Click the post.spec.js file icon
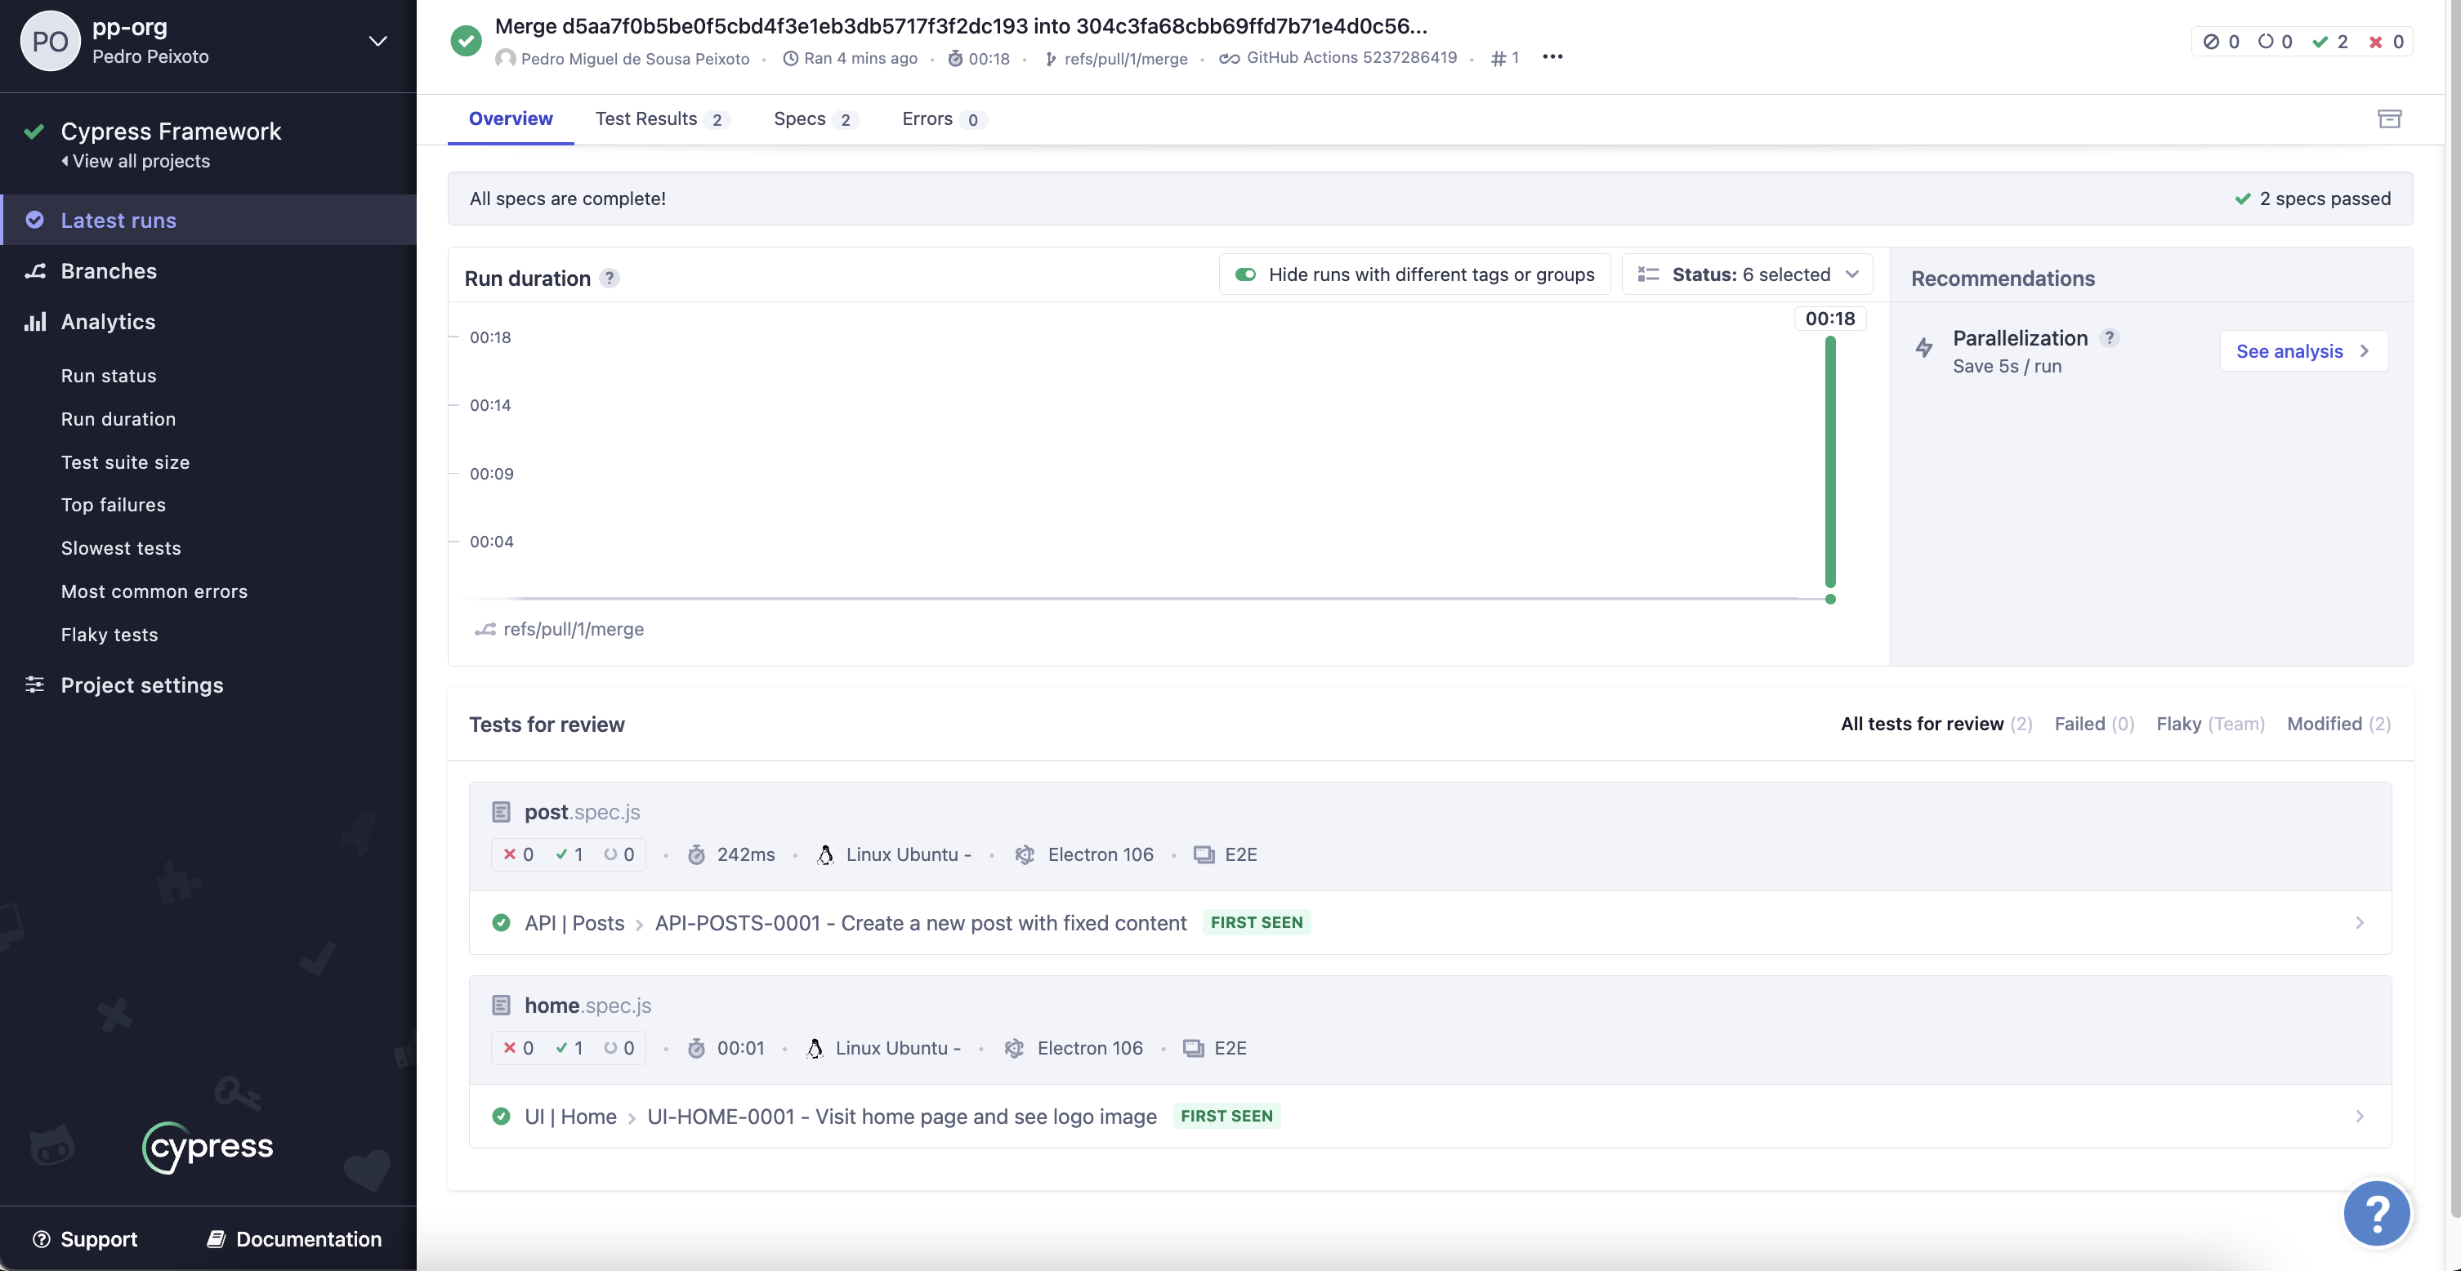 point(501,812)
